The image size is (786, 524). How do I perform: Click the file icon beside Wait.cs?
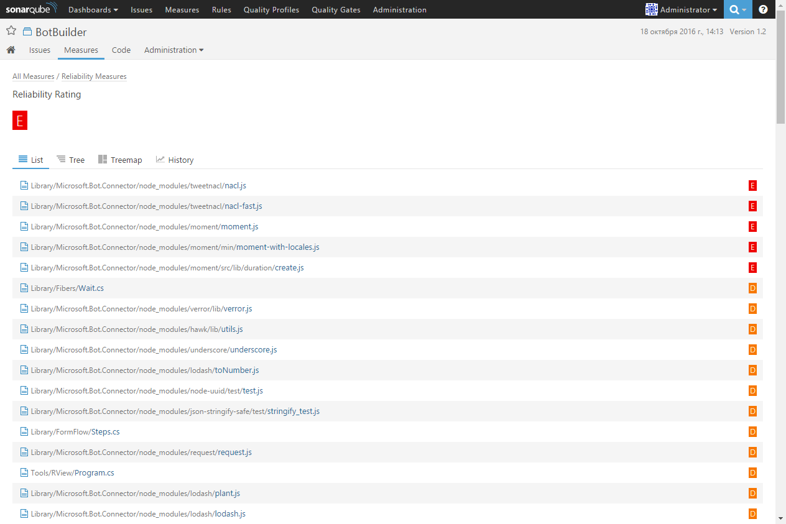tap(23, 288)
